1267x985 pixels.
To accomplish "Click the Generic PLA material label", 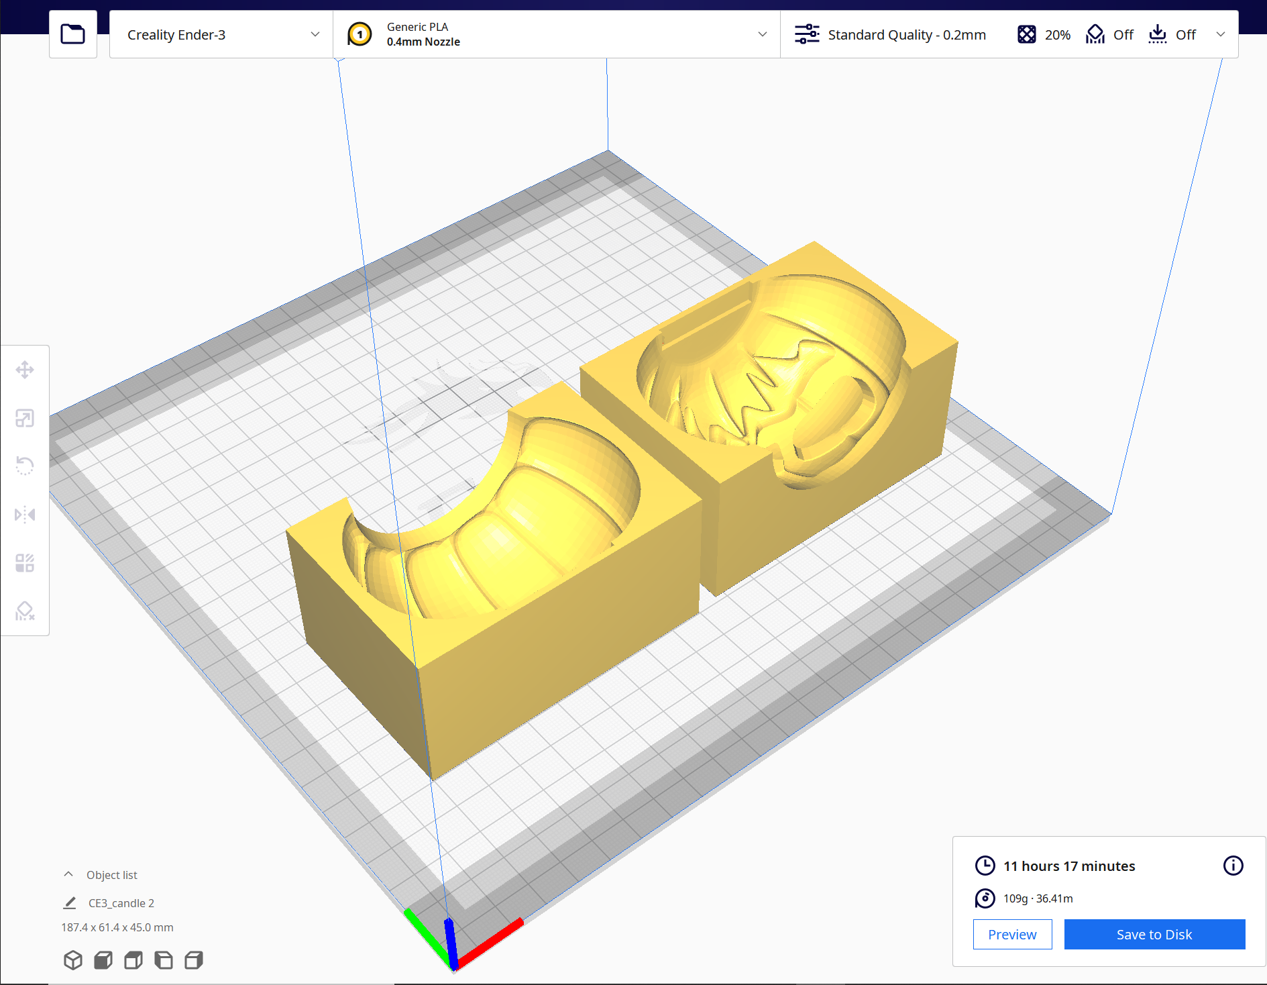I will (x=417, y=27).
